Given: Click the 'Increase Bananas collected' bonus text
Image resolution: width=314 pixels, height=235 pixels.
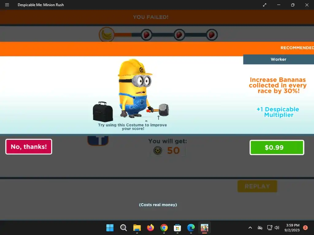Looking at the screenshot, I should [x=278, y=85].
